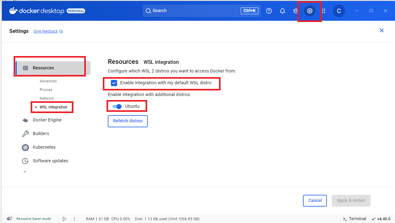Click the Resources sidebar icon

coord(25,68)
